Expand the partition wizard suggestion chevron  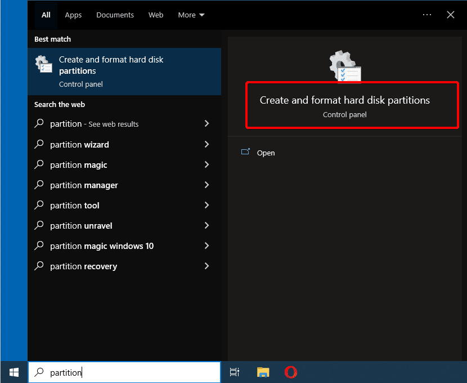pos(206,144)
